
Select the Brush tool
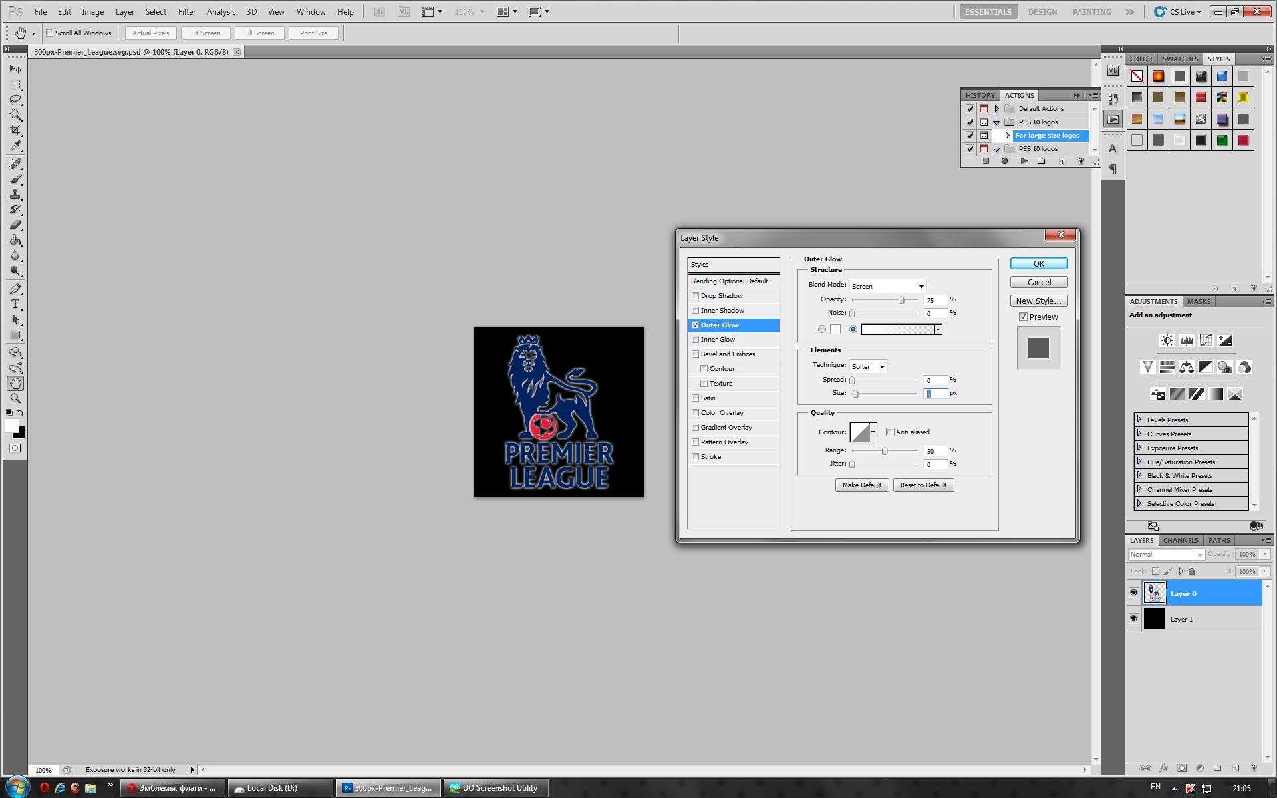click(15, 180)
